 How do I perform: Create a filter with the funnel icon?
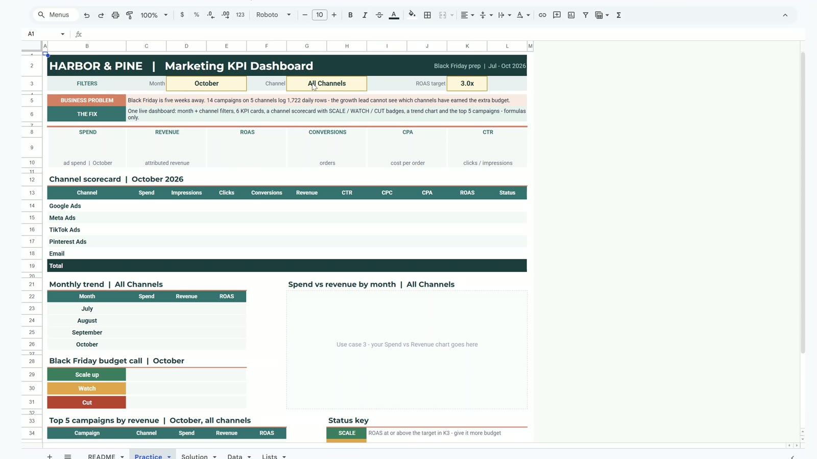(586, 15)
